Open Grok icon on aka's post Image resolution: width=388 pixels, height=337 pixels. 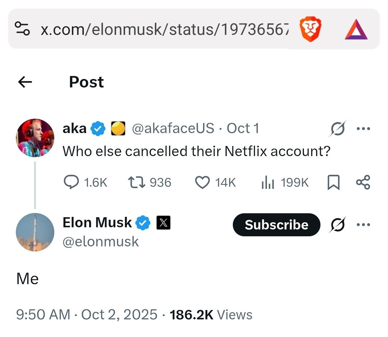point(337,128)
